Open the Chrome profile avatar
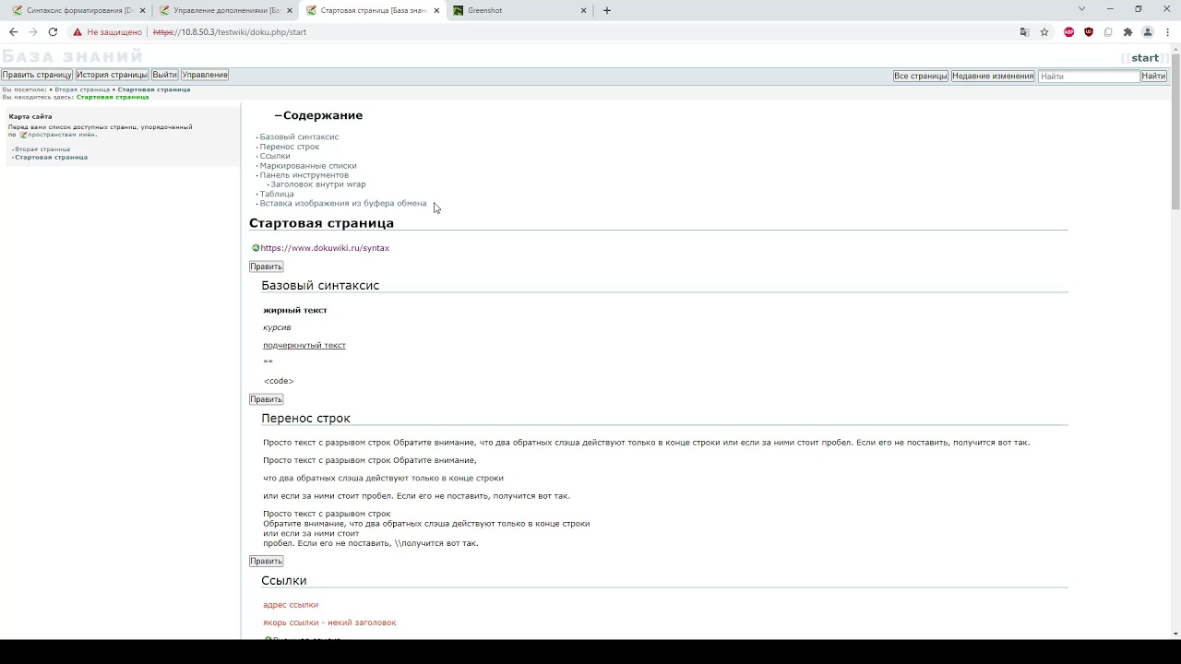The height and width of the screenshot is (664, 1181). tap(1148, 32)
